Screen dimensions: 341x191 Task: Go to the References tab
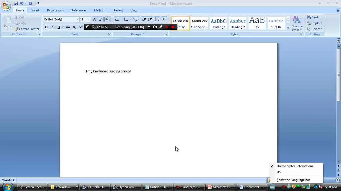coord(79,10)
